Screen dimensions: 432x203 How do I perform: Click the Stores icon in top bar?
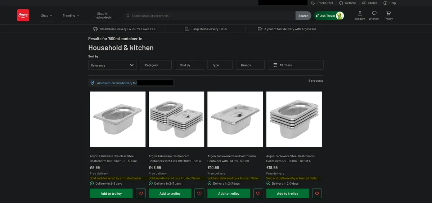pos(364,3)
